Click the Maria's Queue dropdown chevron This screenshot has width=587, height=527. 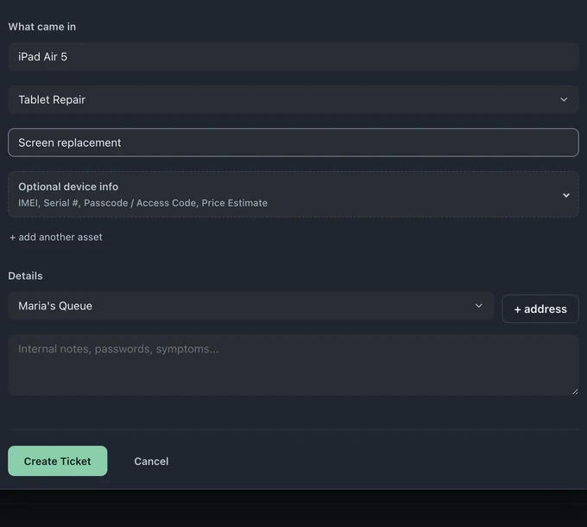tap(478, 306)
